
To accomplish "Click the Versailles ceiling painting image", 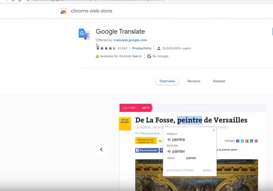I will tap(197, 175).
